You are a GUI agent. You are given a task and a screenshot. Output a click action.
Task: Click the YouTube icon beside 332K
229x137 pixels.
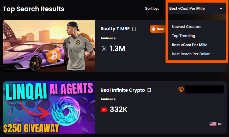click(x=104, y=109)
